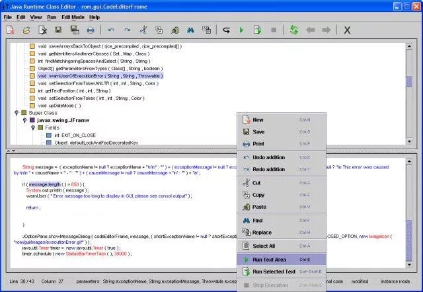Image resolution: width=423 pixels, height=292 pixels.
Task: Collapse the javax.swing.JFrame tree node
Action: coord(25,120)
